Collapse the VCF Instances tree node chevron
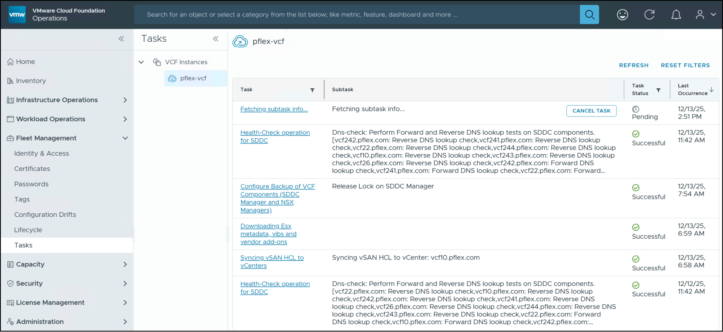The height and width of the screenshot is (332, 723). (141, 62)
